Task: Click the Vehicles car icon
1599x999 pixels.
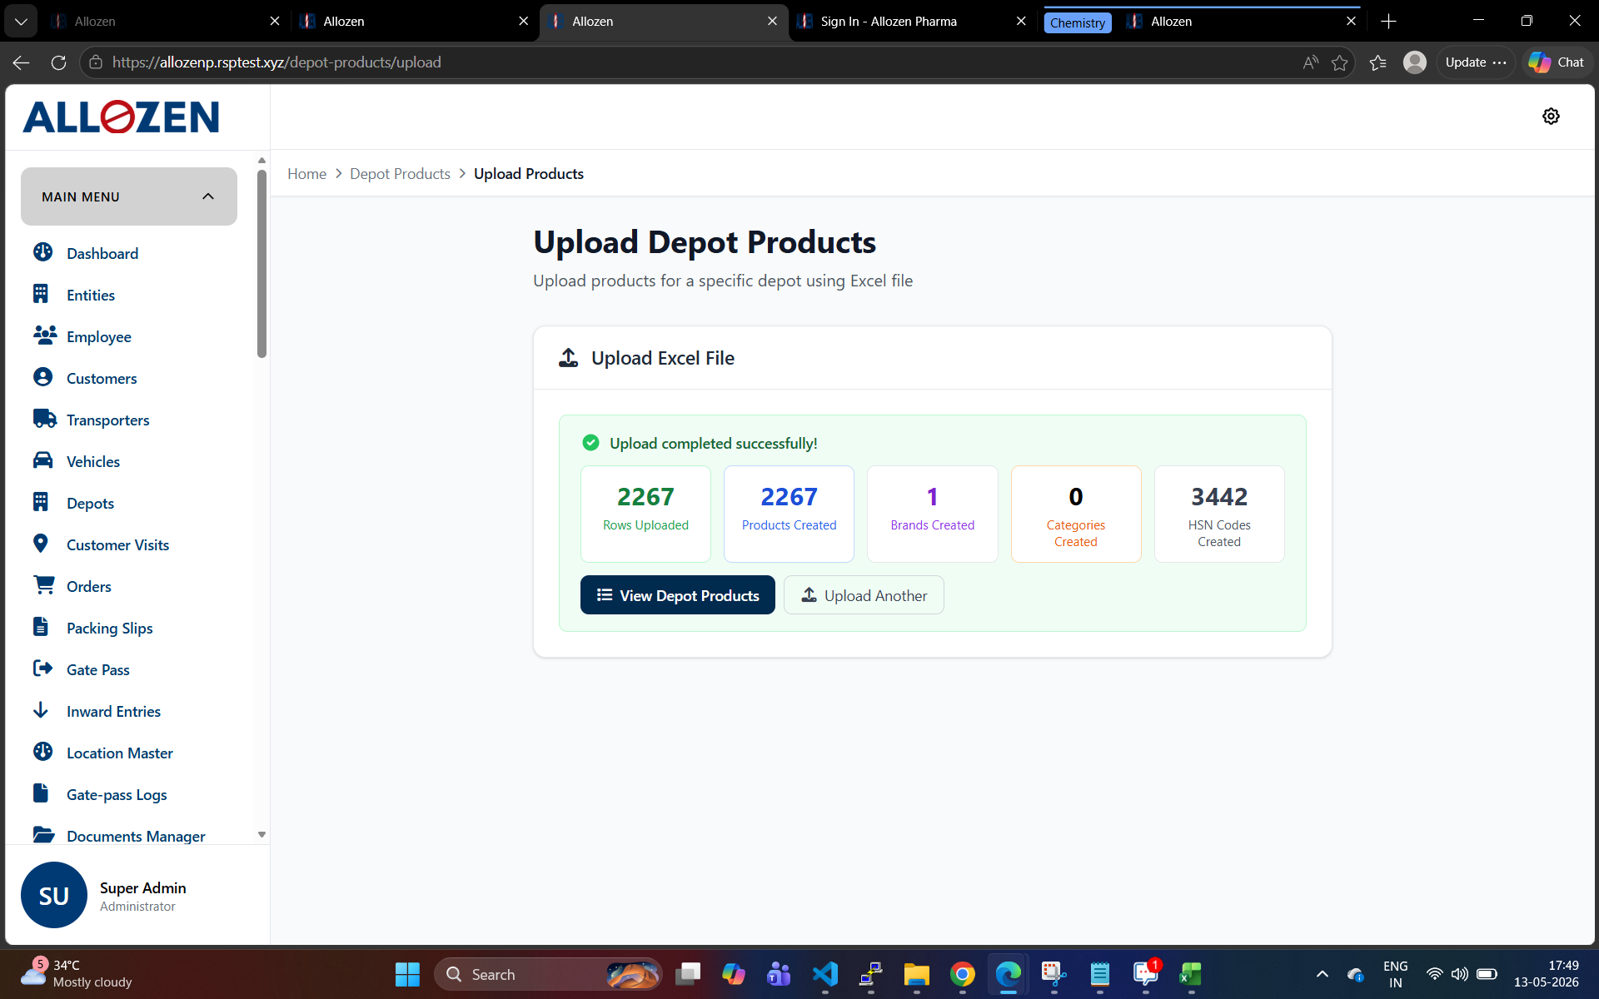Action: pos(42,460)
